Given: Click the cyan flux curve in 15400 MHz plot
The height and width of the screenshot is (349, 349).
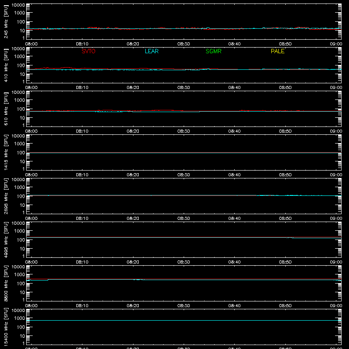Looking at the screenshot, I should coord(184,321).
